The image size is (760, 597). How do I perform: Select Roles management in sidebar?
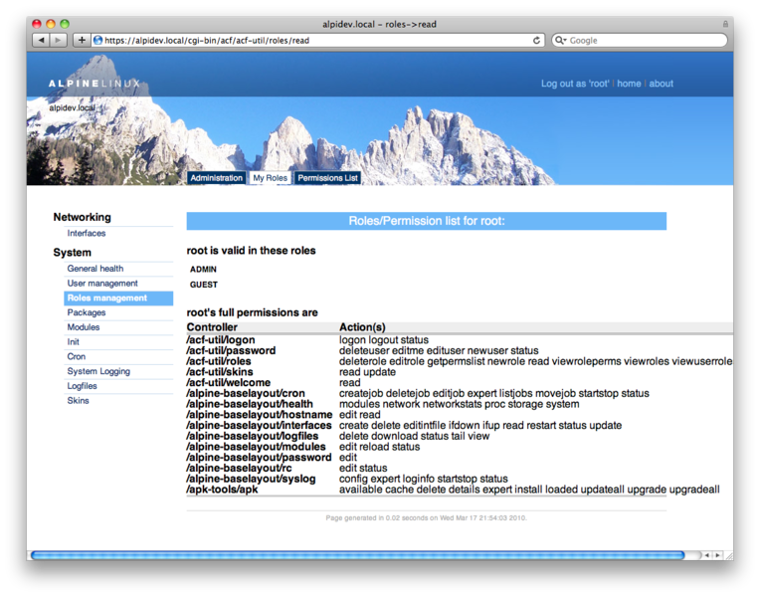coord(118,298)
